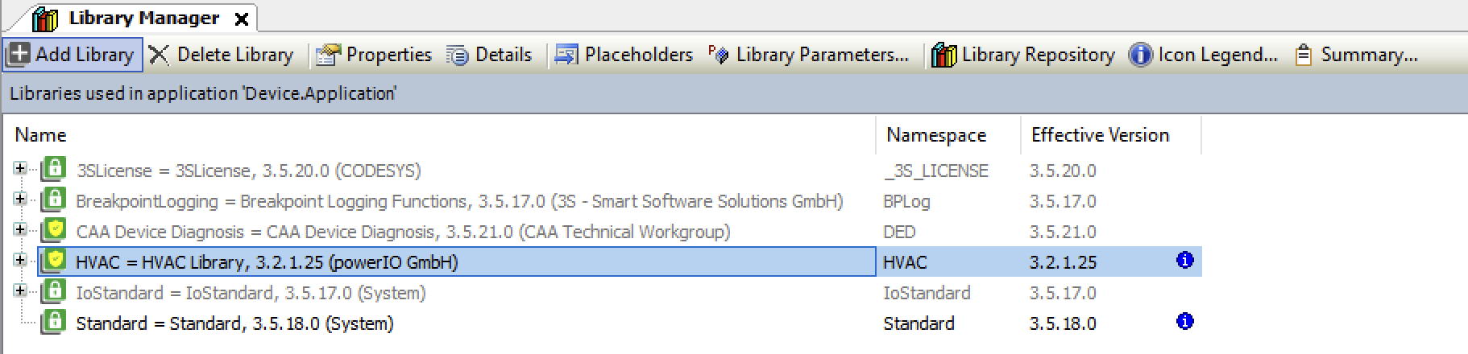Click the info icon on Standard row

[1184, 322]
